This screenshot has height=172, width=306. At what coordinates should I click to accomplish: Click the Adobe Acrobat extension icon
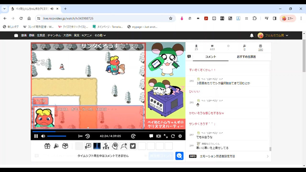[206, 18]
